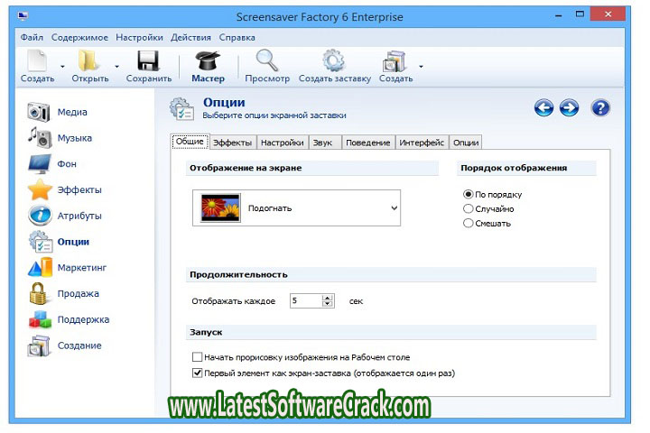Screen dimensions: 650x433
Task: Click the Продажа label in sidebar
Action: (78, 293)
